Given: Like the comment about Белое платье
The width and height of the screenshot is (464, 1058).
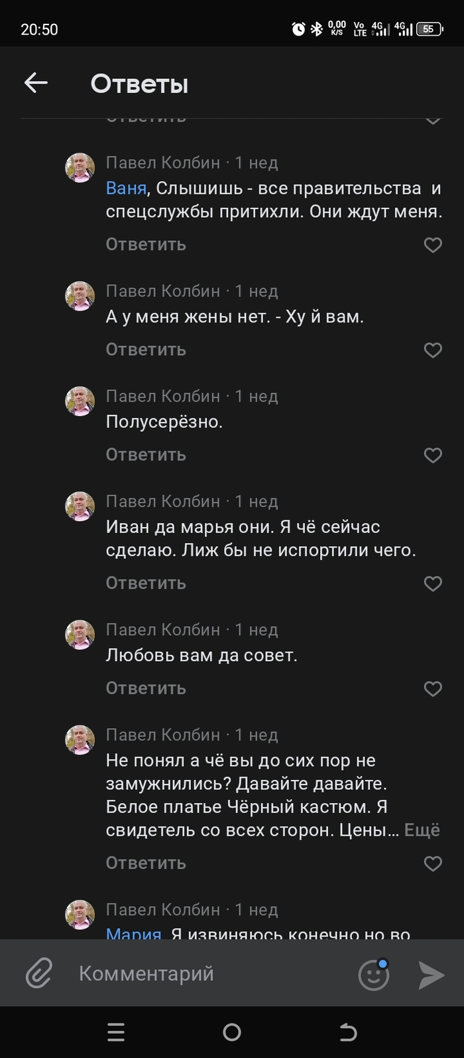Looking at the screenshot, I should pos(433,863).
